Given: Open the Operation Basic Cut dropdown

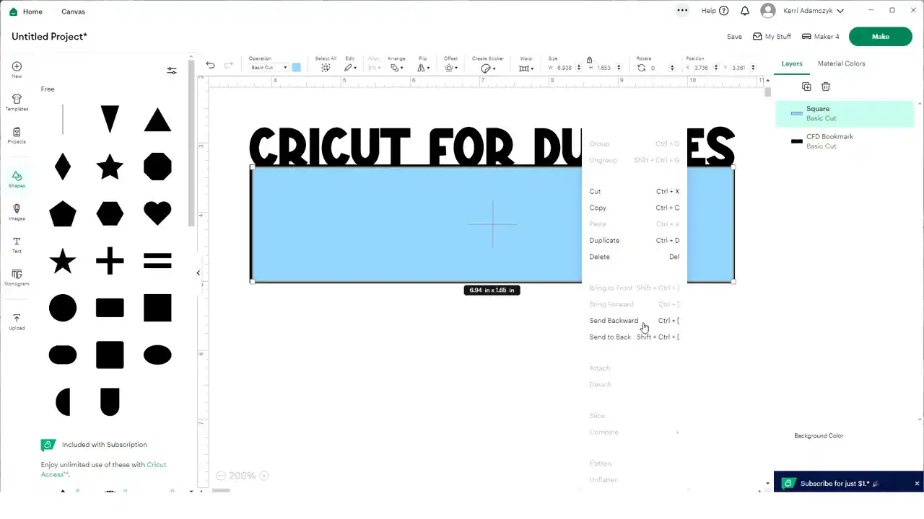Looking at the screenshot, I should (x=269, y=68).
